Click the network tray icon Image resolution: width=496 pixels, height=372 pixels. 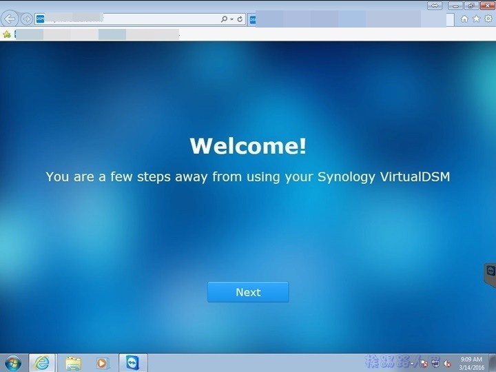tap(435, 364)
